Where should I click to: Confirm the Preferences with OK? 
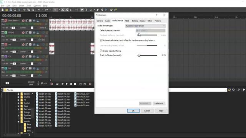tap(133, 111)
